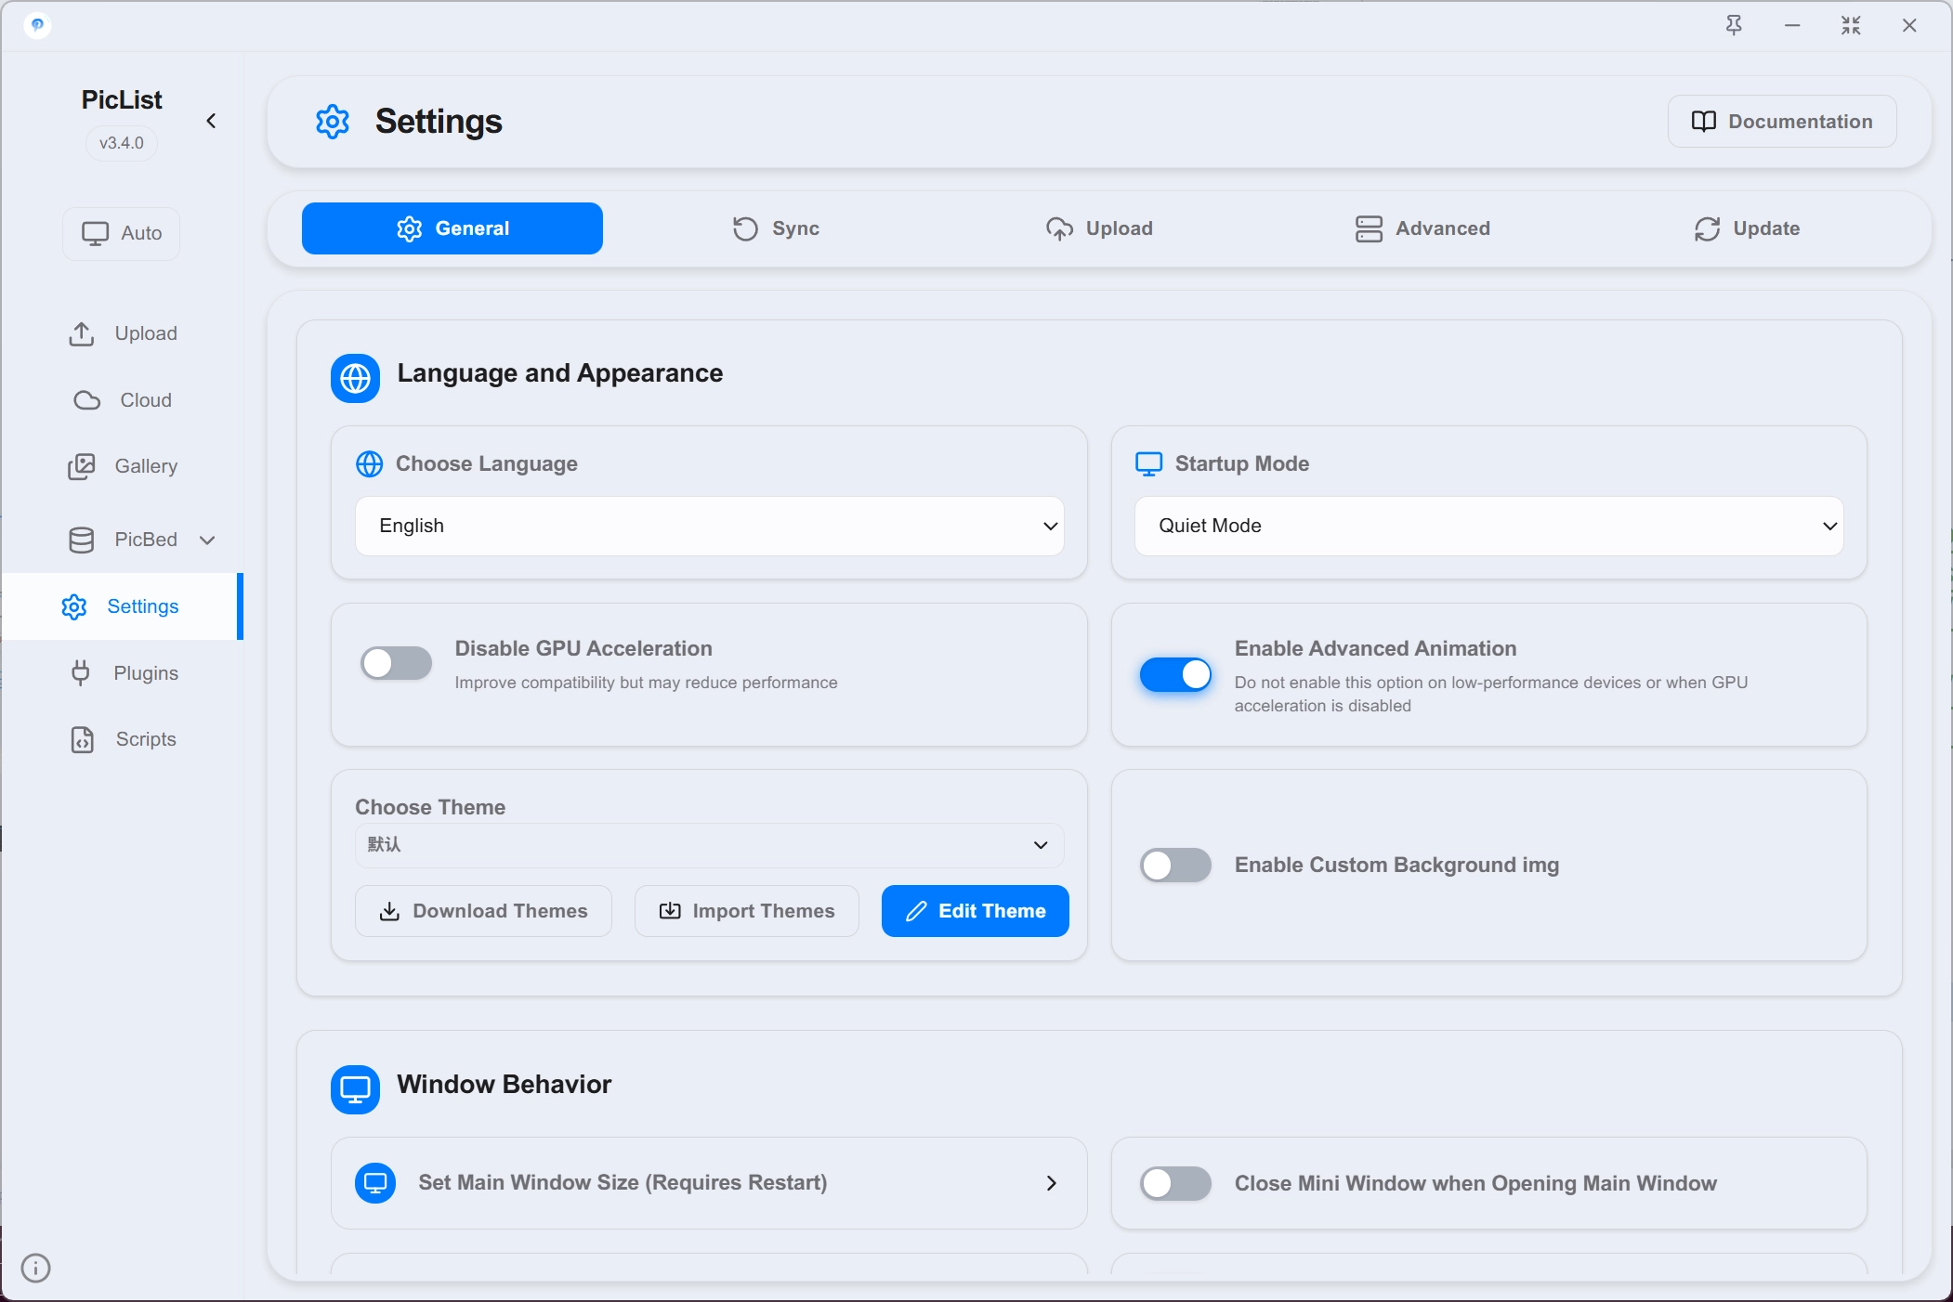Screen dimensions: 1953x1302
Task: Open Set Main Window Size option
Action: 709,1183
